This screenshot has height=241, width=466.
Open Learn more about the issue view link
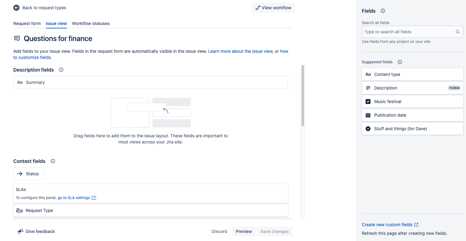(240, 51)
